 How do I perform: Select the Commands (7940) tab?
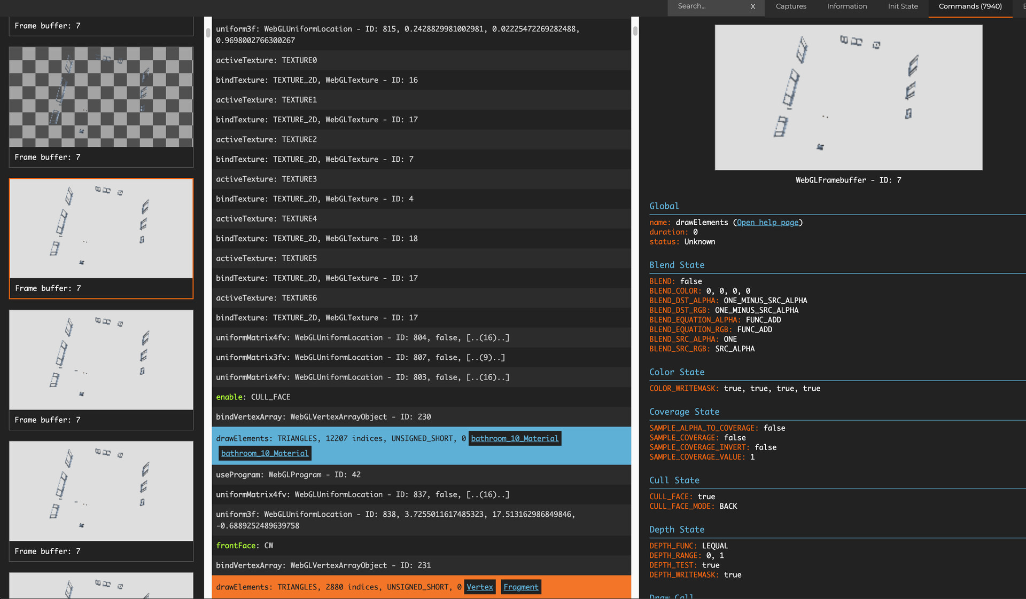coord(970,6)
